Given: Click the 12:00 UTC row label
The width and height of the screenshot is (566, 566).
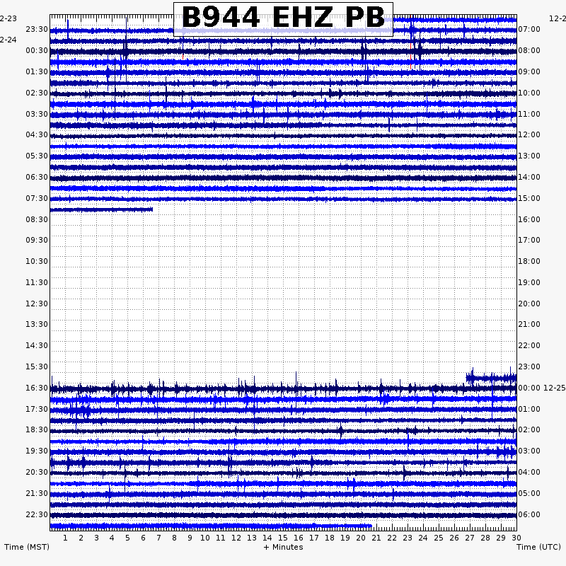Looking at the screenshot, I should 529,135.
